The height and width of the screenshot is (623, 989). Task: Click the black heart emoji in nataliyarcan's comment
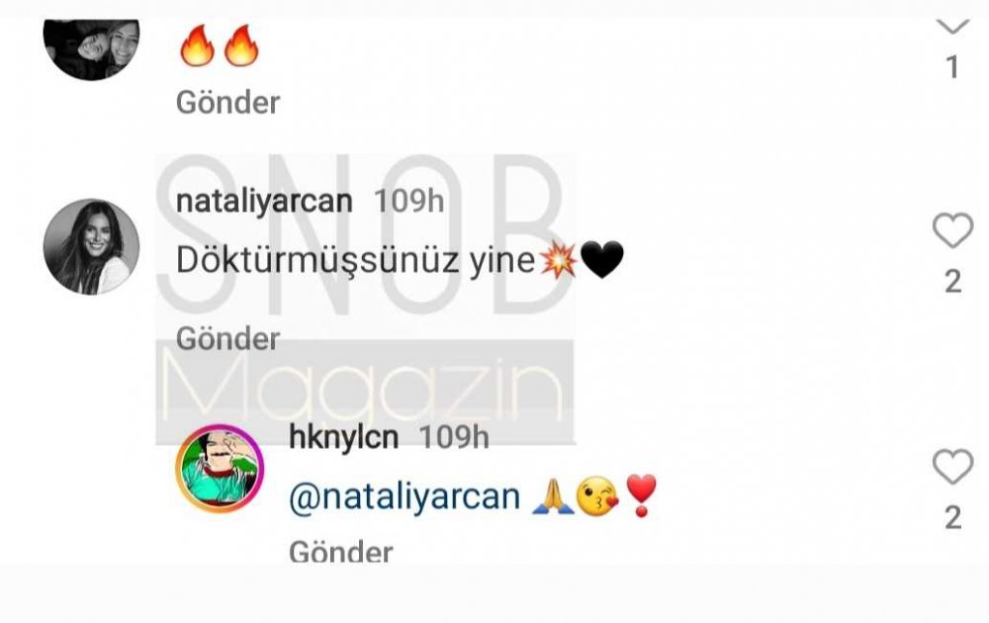pyautogui.click(x=601, y=261)
